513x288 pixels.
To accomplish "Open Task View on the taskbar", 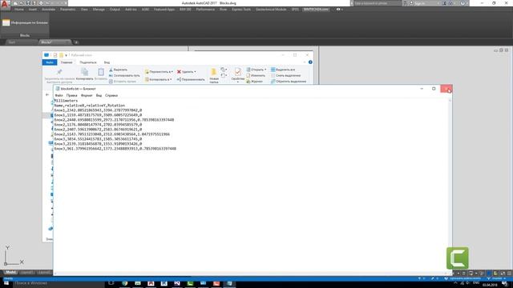I will tap(111, 283).
